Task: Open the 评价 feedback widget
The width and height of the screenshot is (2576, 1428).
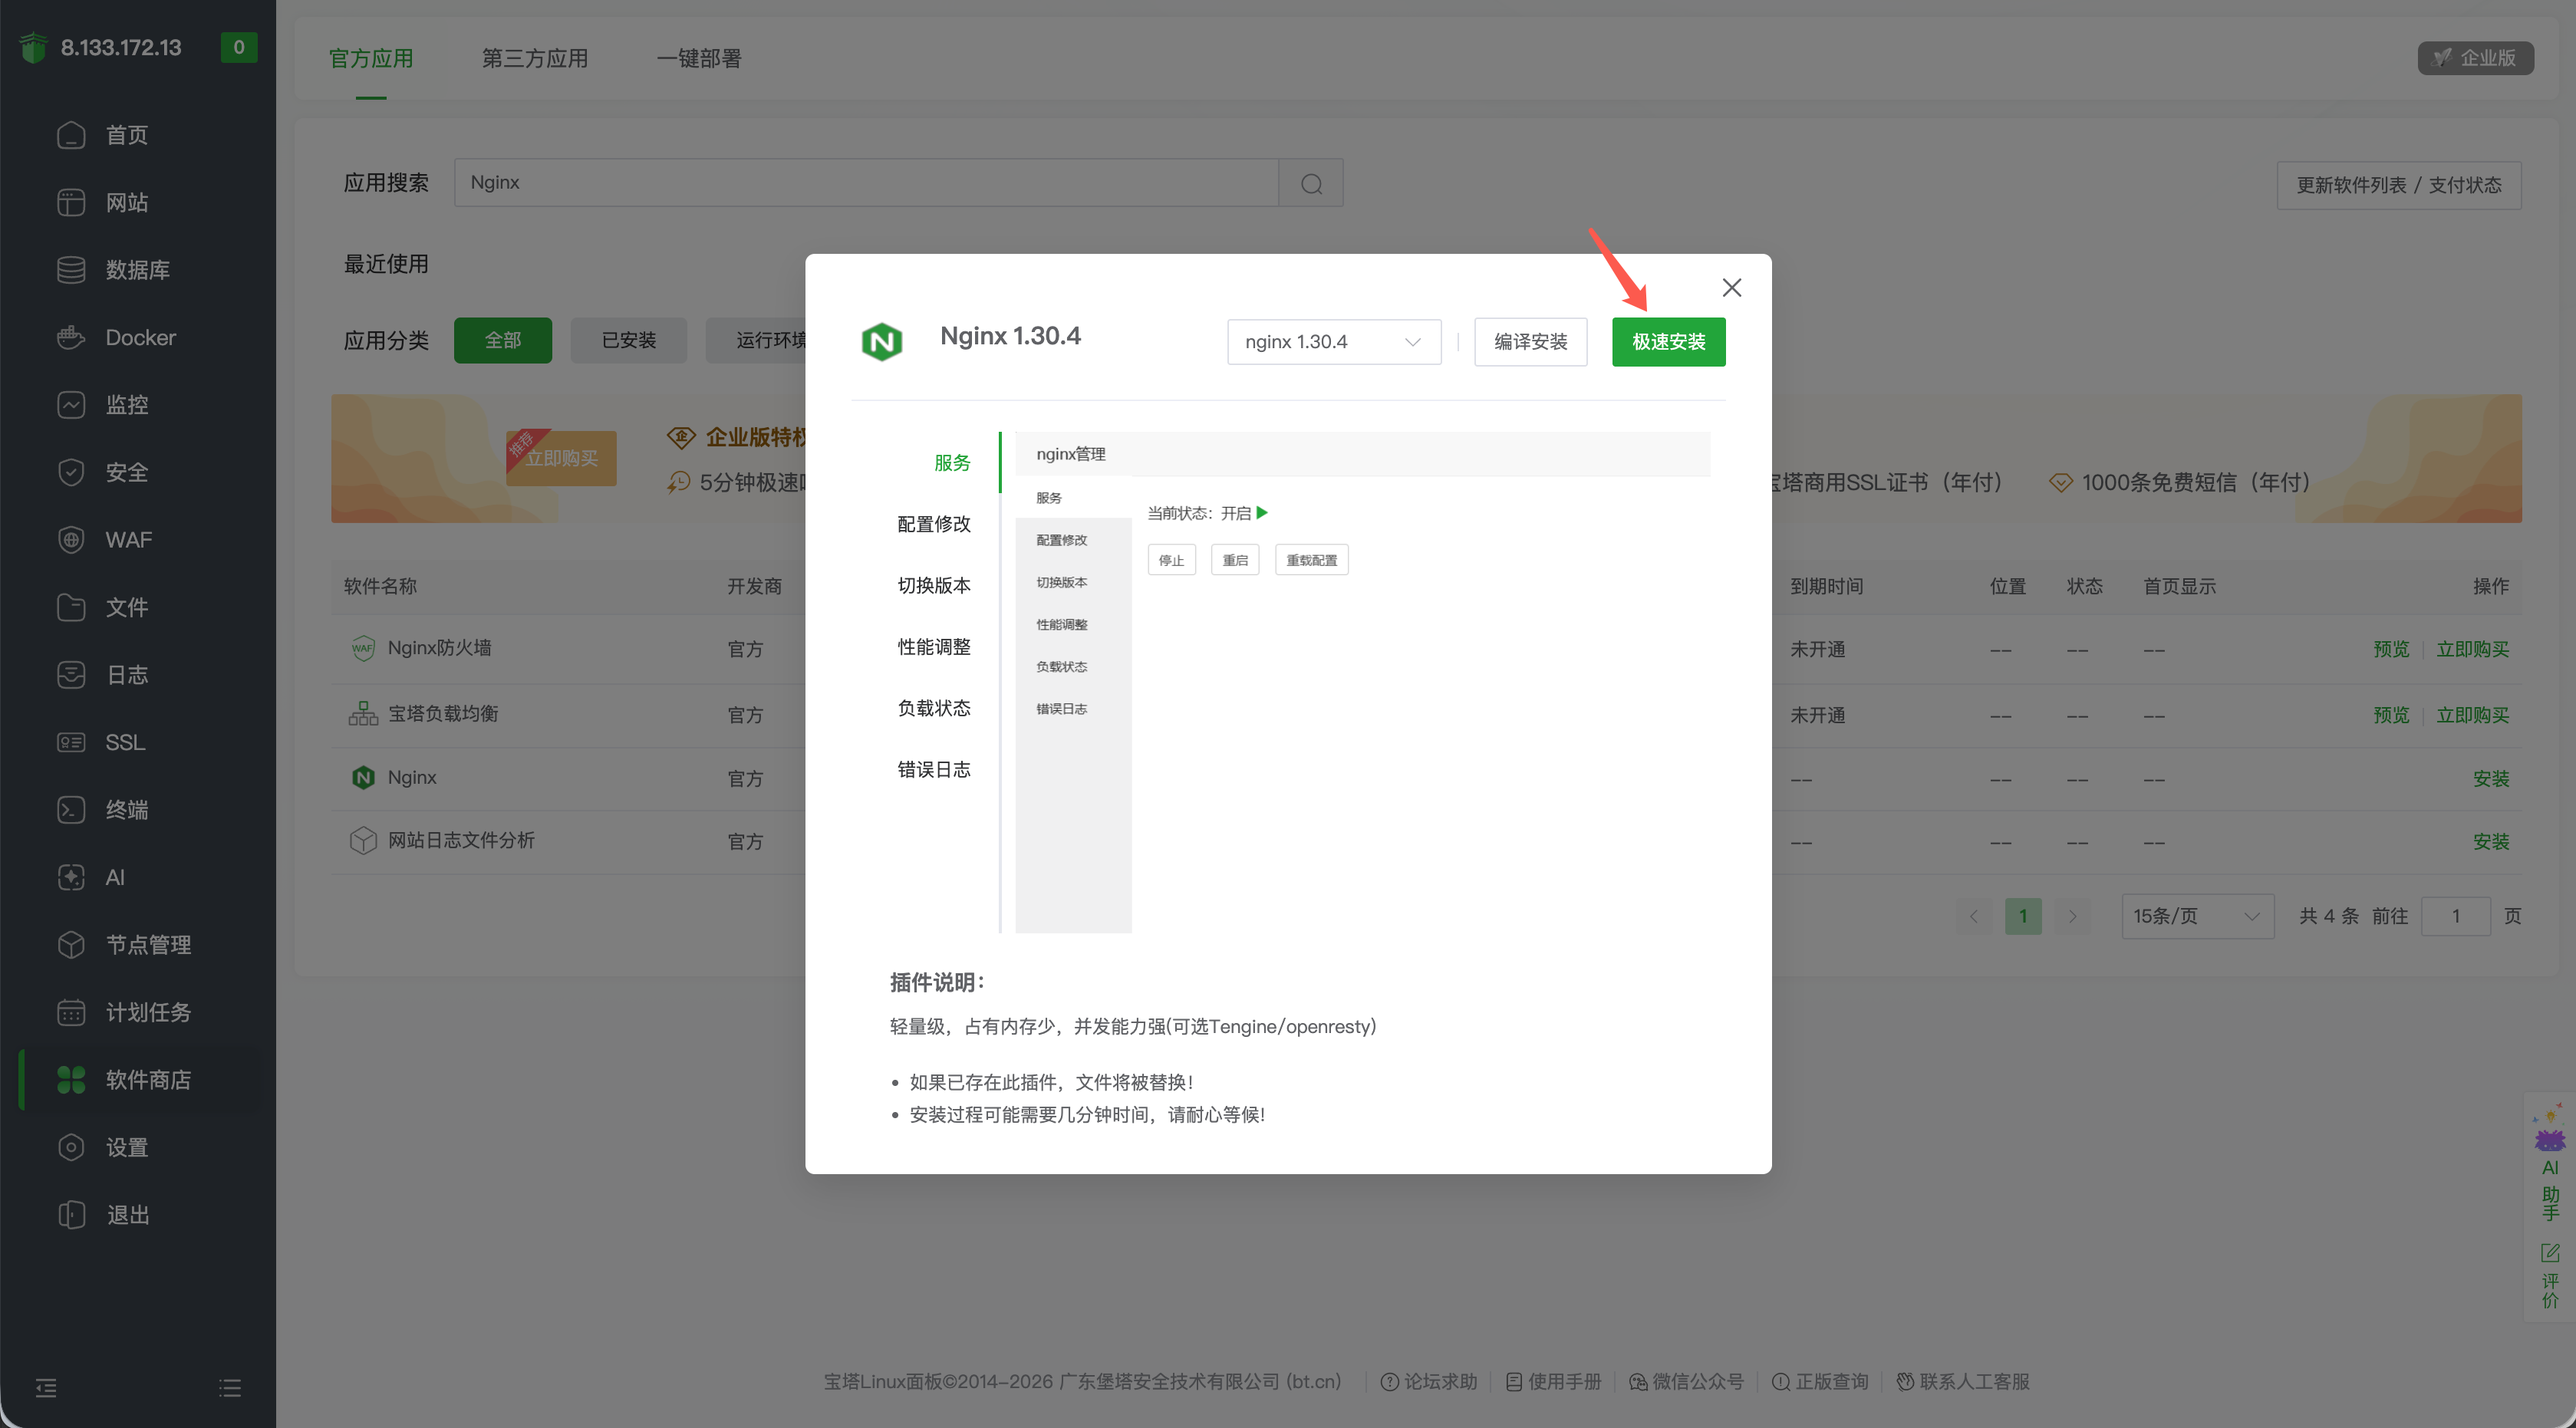Action: pyautogui.click(x=2550, y=1276)
